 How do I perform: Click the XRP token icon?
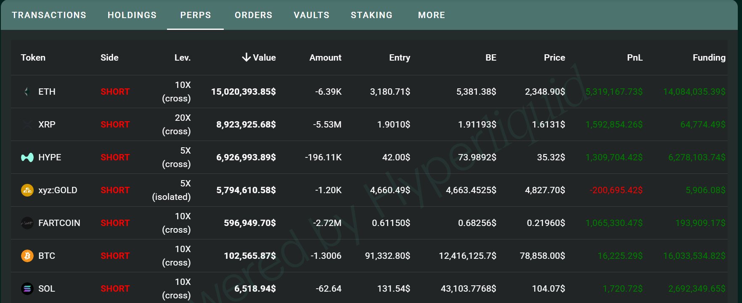click(x=27, y=125)
